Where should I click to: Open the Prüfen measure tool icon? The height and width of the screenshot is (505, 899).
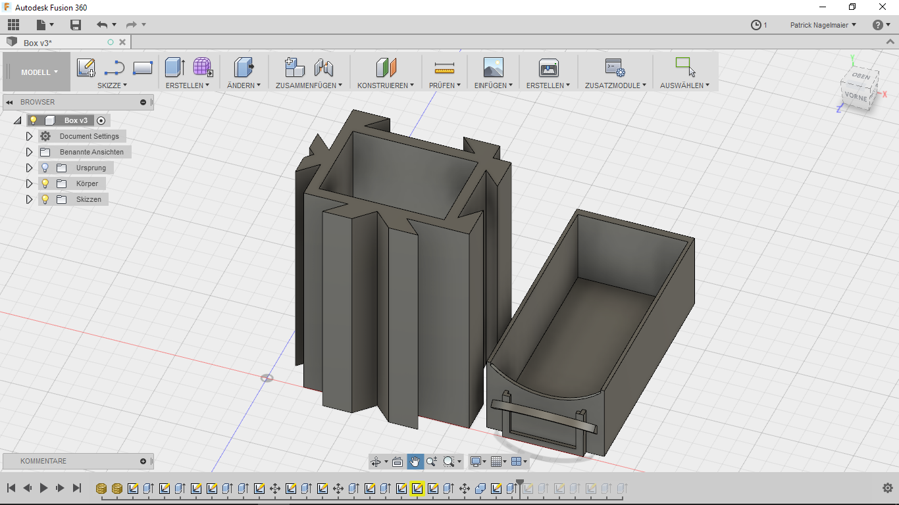point(444,67)
